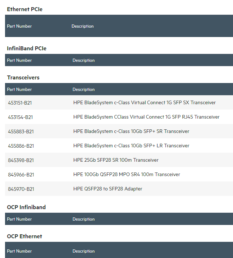Screen dimensions: 233x258
Task: Select part number 455883-B21
Action: point(21,132)
